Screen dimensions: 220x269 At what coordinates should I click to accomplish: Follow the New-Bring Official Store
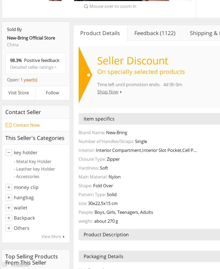(x=53, y=93)
